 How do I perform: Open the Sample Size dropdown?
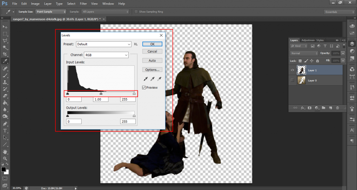click(51, 12)
